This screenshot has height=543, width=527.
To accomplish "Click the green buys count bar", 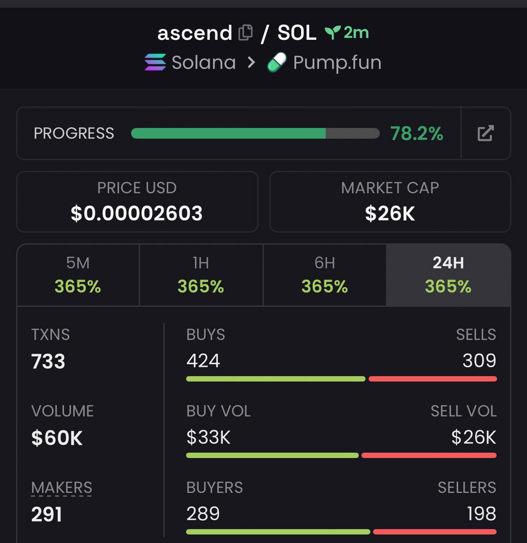I will pyautogui.click(x=275, y=379).
